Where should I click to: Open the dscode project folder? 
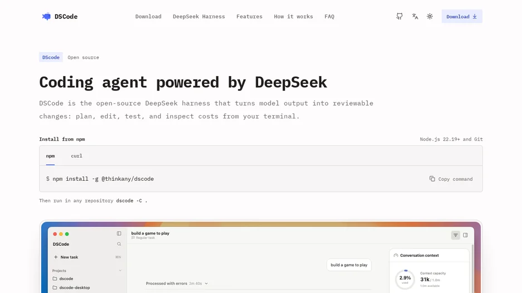click(63, 279)
